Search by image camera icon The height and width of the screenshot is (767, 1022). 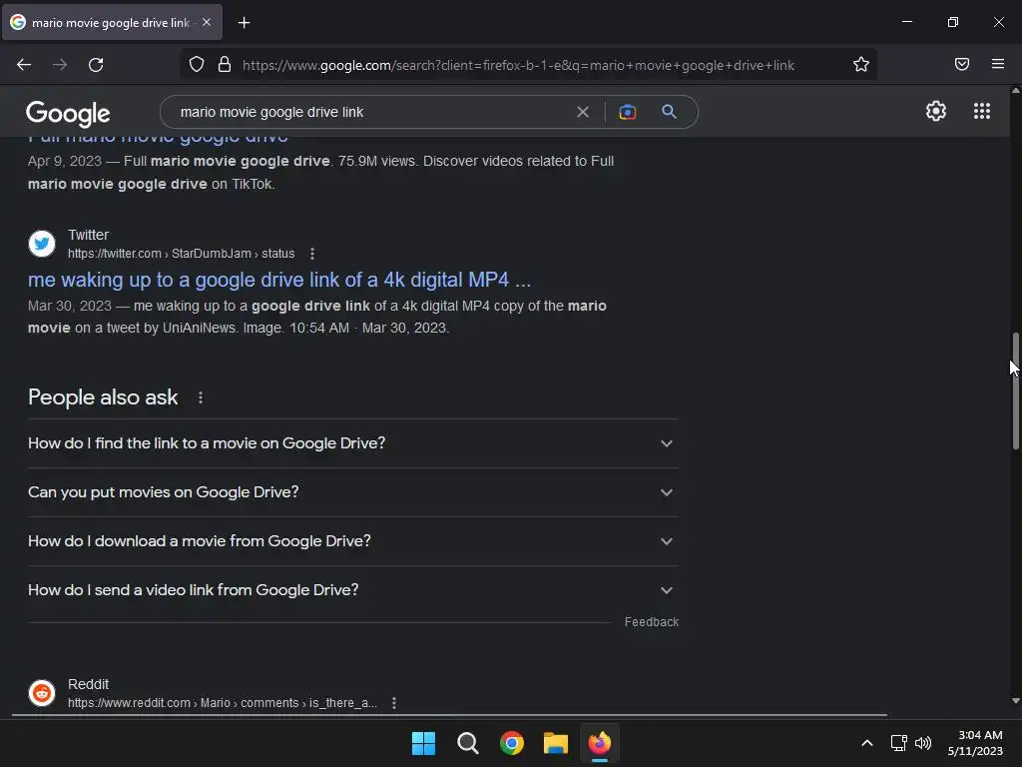(x=627, y=112)
